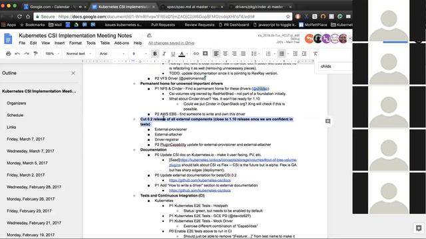Close the Outline panel
426x239 pixels.
tap(73, 73)
